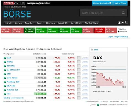This screenshot has height=107, width=131.
Task: Click the green icon beside Dow Jones
Action: tap(5, 78)
